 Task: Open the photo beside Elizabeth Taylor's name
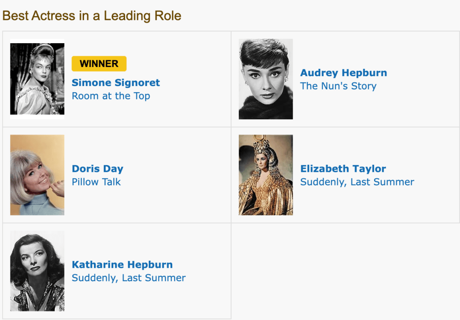coord(266,175)
